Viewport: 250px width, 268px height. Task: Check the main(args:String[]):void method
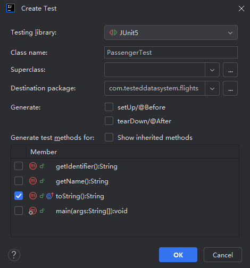[19, 211]
